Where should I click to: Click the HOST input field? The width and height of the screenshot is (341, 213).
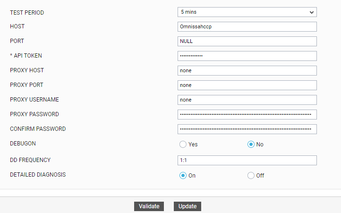pyautogui.click(x=247, y=26)
